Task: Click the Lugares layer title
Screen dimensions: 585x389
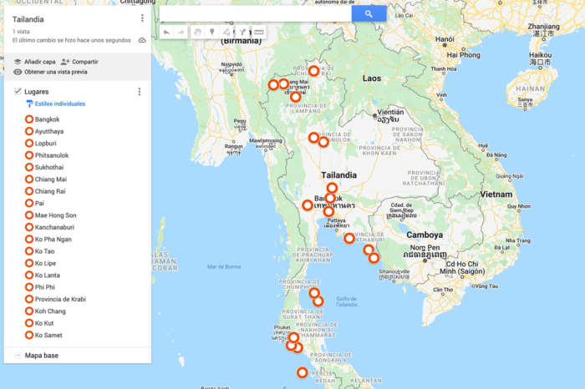Action: pyautogui.click(x=37, y=92)
